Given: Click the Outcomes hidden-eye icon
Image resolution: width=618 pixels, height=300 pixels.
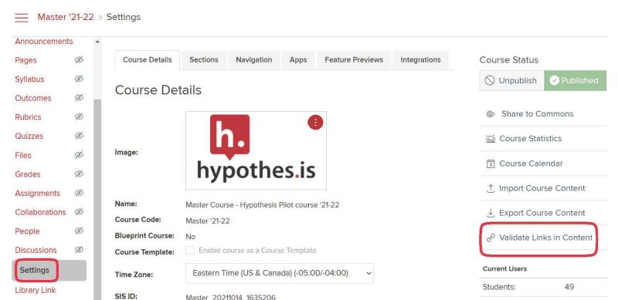Looking at the screenshot, I should click(x=80, y=98).
